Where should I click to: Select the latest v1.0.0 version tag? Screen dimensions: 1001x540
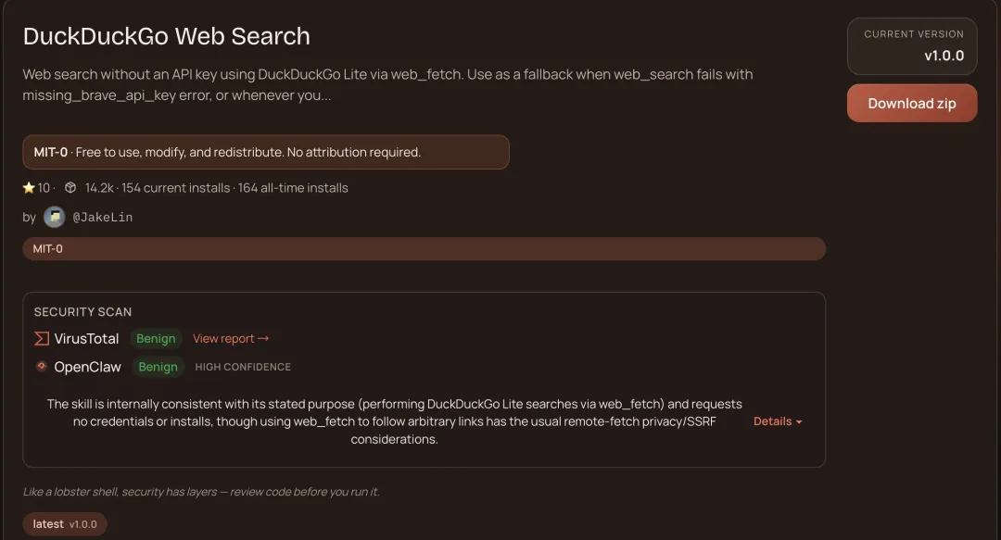point(65,524)
